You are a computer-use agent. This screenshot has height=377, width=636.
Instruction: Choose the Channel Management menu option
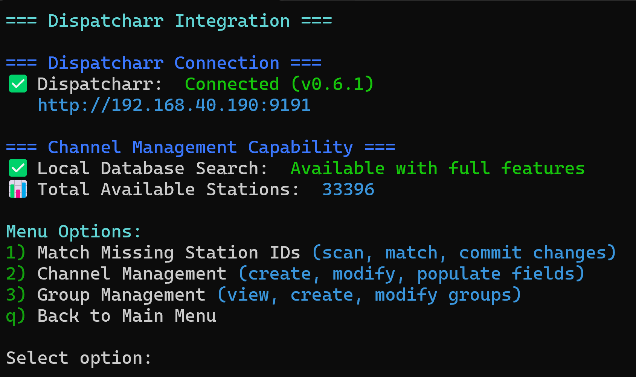132,274
